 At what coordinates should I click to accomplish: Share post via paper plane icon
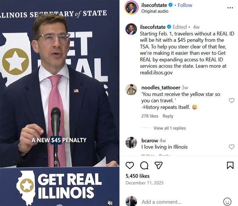tap(159, 165)
